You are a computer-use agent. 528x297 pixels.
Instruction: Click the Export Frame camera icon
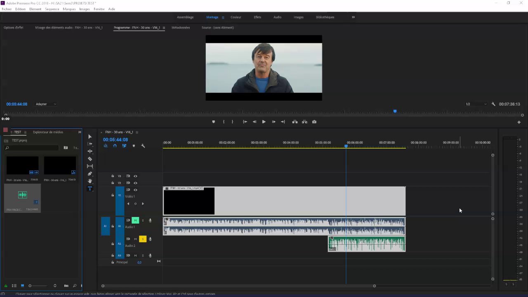(x=314, y=122)
